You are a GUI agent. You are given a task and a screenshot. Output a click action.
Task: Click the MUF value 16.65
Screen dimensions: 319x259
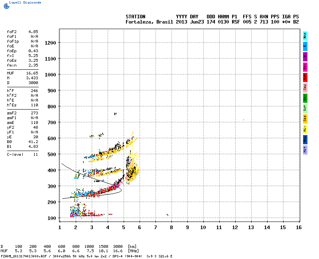click(32, 73)
